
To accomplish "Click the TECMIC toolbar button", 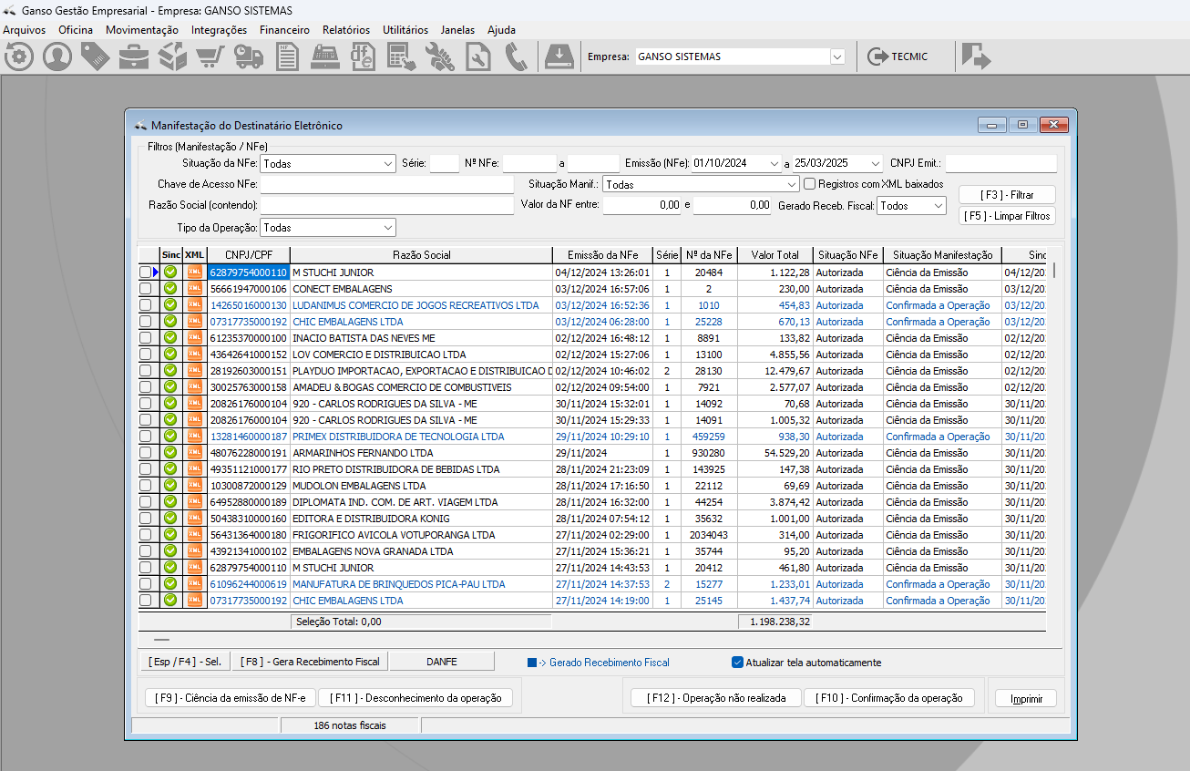I will (898, 57).
